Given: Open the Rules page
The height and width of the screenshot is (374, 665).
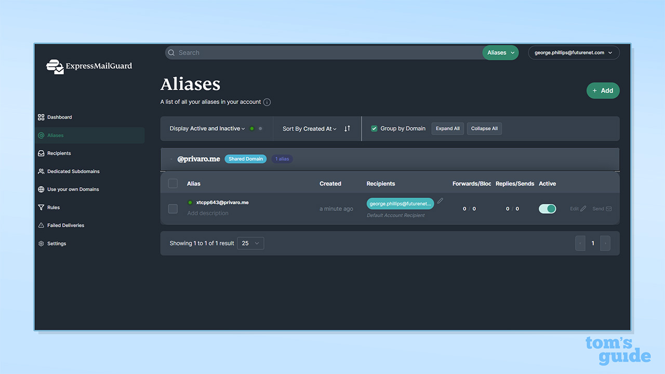Looking at the screenshot, I should [54, 207].
